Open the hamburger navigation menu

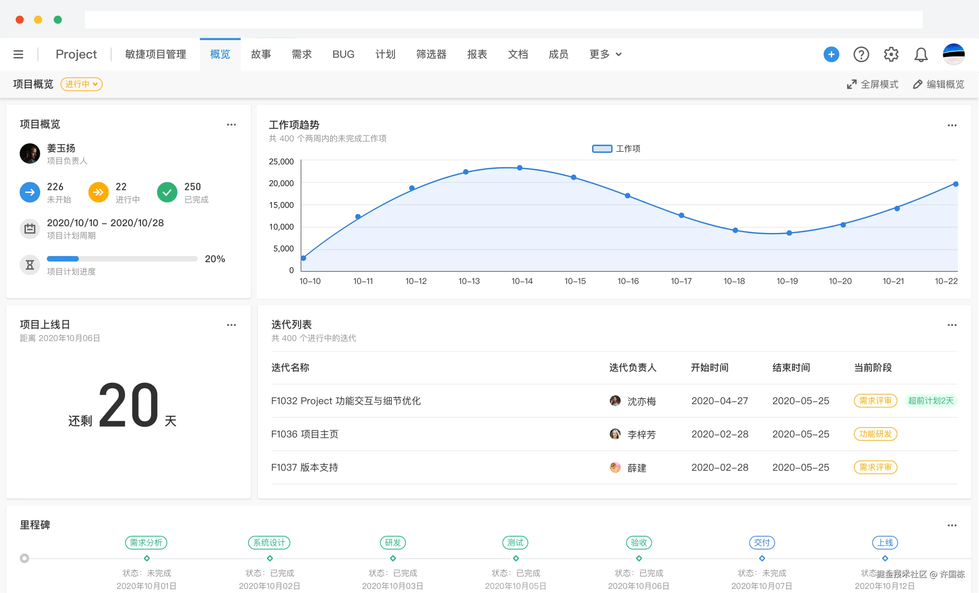click(x=18, y=54)
